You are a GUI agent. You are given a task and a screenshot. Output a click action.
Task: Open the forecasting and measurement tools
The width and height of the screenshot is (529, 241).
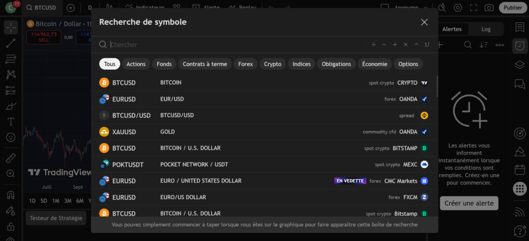(11, 90)
